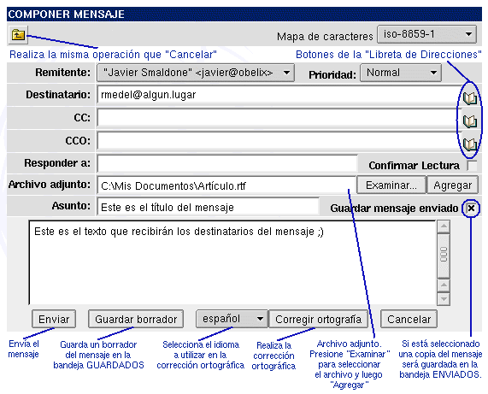This screenshot has width=488, height=394.
Task: Click the Corregir ortografía button
Action: (318, 319)
